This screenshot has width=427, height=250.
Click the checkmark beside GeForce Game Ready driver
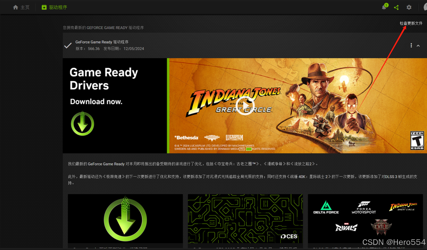67,45
